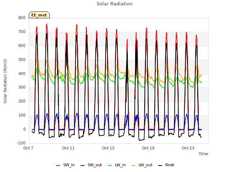
Task: Click the Oct 23 x-axis tick label
Action: click(x=188, y=148)
